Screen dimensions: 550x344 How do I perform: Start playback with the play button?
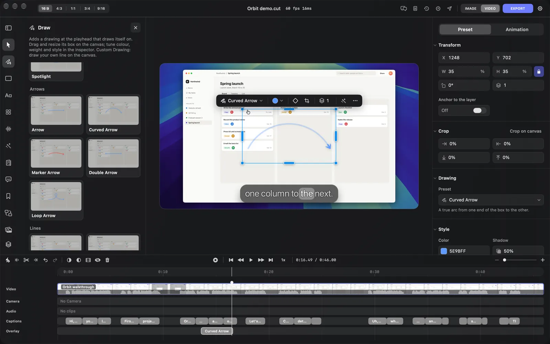251,260
